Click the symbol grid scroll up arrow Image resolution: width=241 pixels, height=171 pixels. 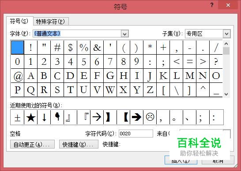[x=226, y=44]
